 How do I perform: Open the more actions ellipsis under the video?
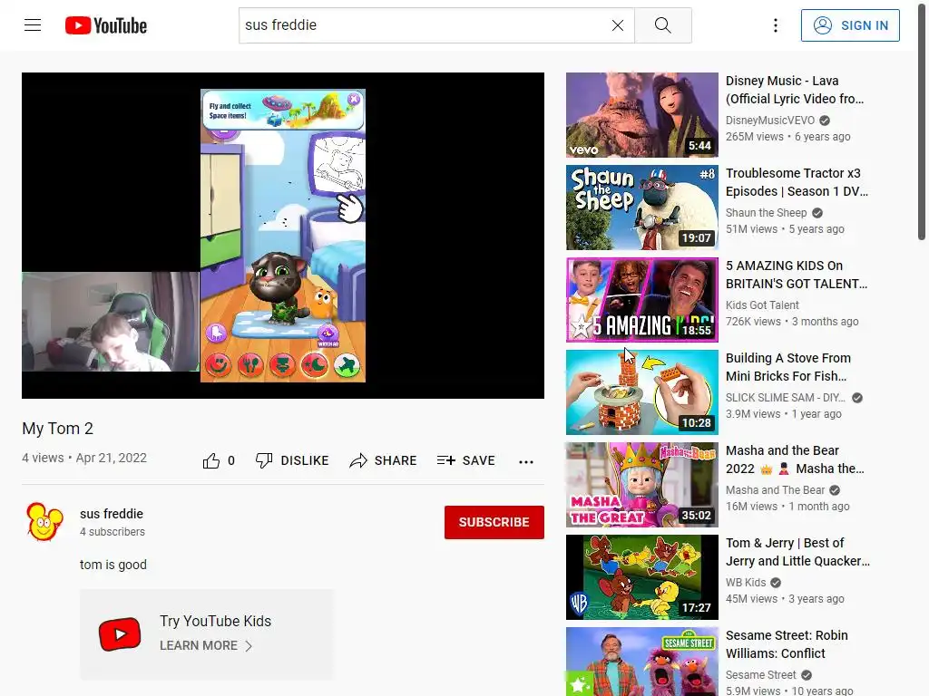pos(526,461)
